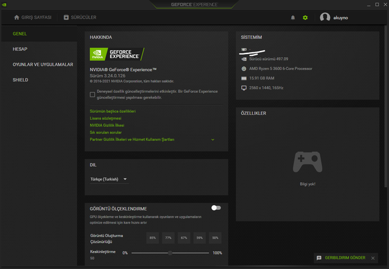Open the notifications bell icon
The width and height of the screenshot is (389, 269).
(293, 18)
